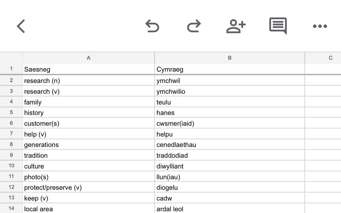Select the 'ymchwilio' cell
This screenshot has width=341, height=213.
[230, 91]
